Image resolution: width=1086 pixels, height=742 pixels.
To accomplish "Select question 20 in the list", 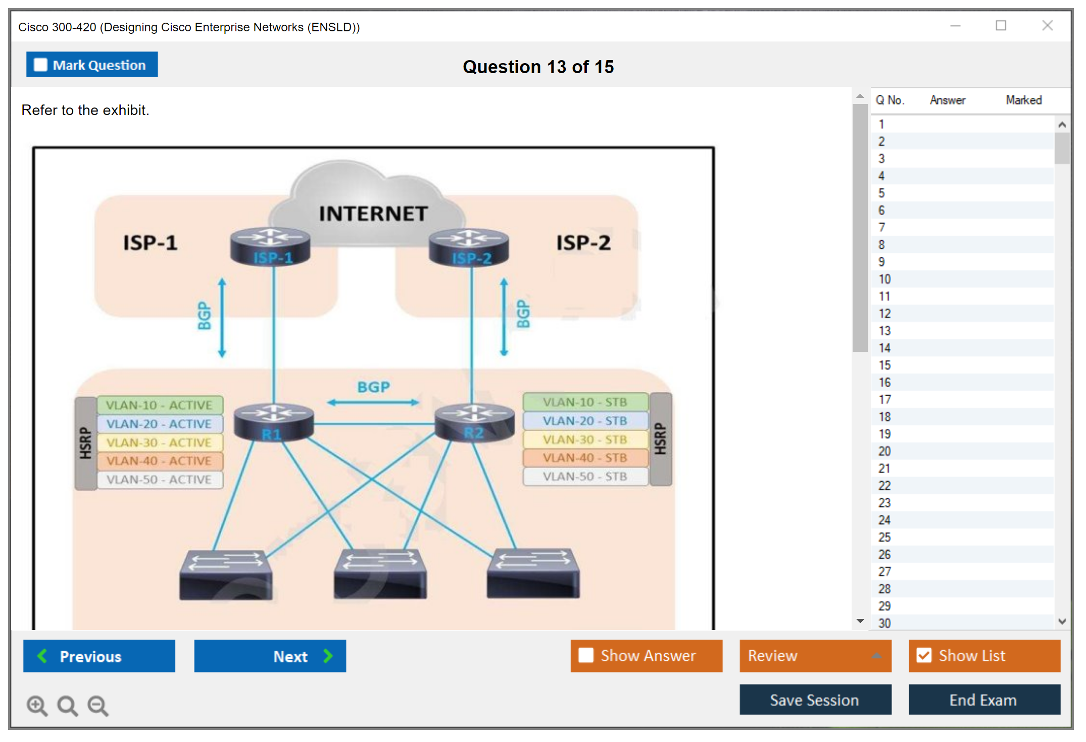I will tap(884, 451).
